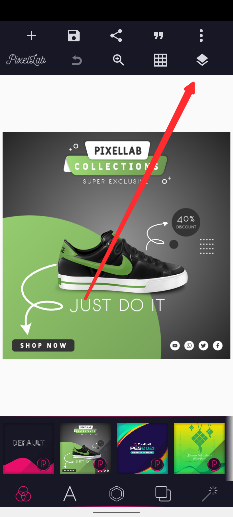Select the zoom magnifier tool
This screenshot has height=517, width=233.
(118, 60)
